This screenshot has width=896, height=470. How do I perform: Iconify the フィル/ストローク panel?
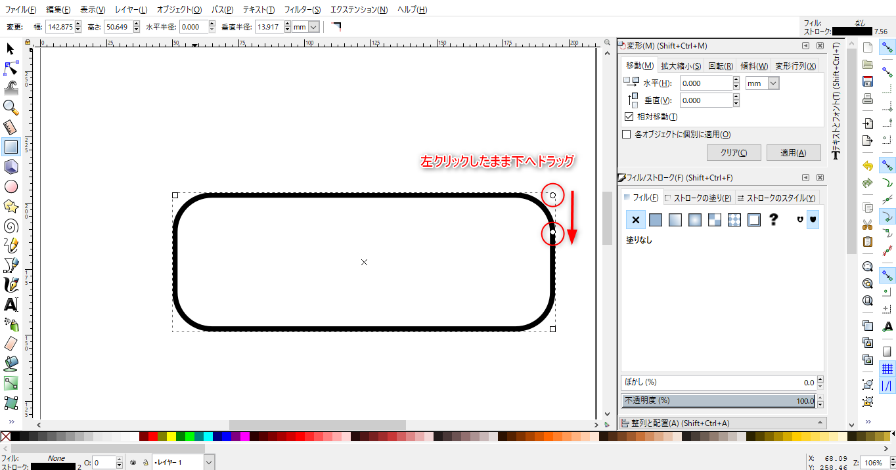(x=806, y=178)
